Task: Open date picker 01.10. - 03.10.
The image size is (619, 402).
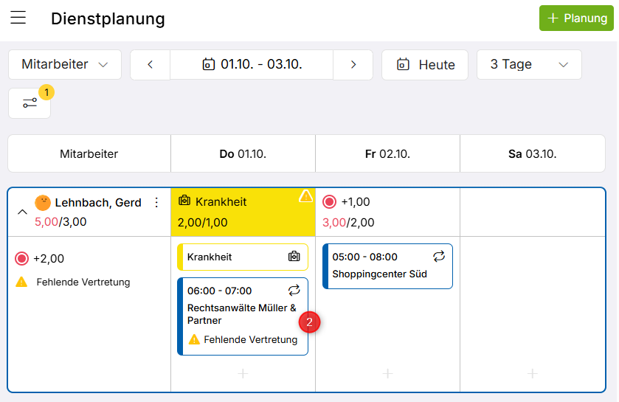Action: [x=252, y=64]
